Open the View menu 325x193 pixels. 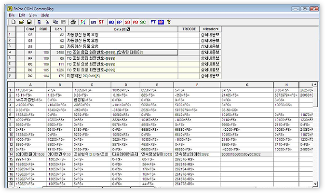(33, 15)
